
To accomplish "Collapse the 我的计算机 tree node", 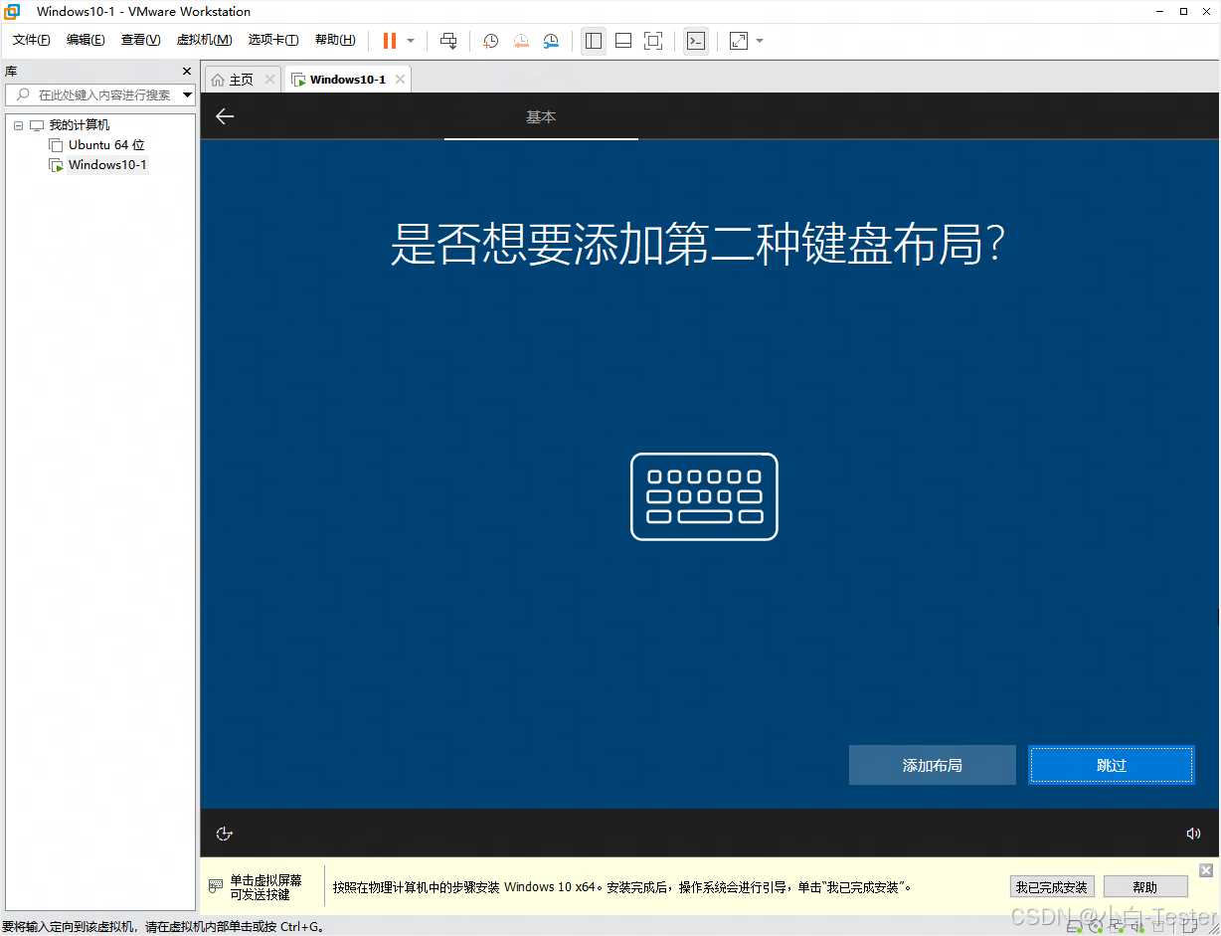I will 18,125.
